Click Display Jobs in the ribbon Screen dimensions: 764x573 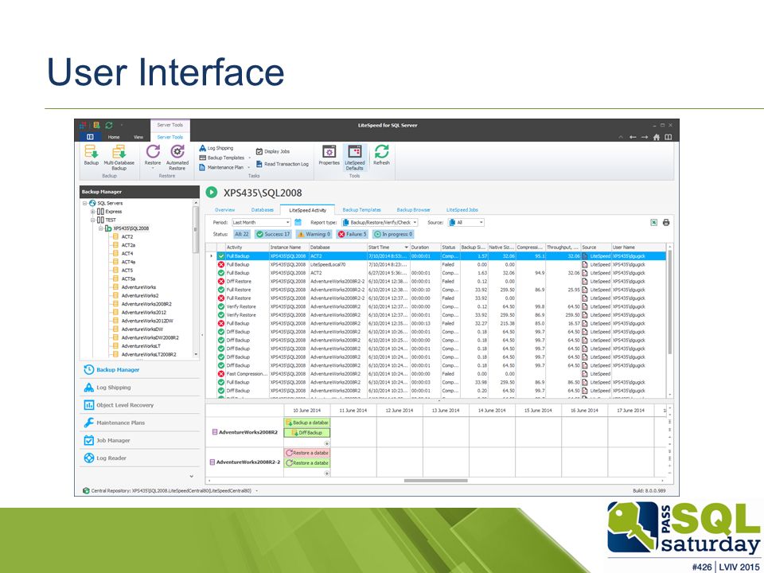click(273, 151)
